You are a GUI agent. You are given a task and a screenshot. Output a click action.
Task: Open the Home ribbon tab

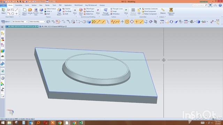[10, 5]
